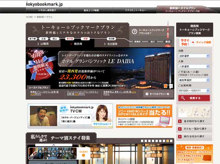The width and height of the screenshot is (220, 164).
Task: Click the red 検索する search button
Action: tap(194, 98)
